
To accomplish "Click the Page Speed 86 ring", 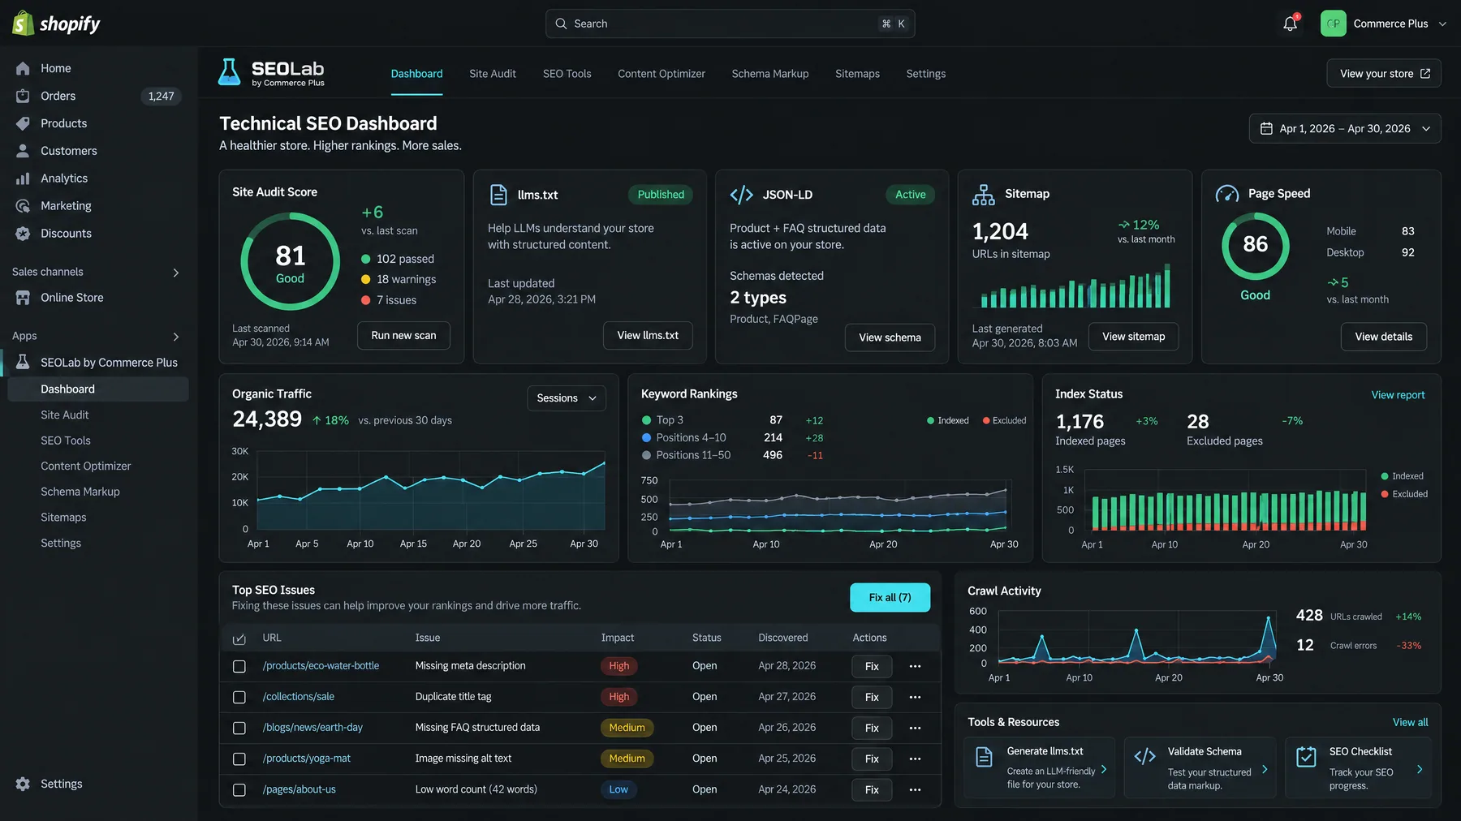I will coord(1255,246).
